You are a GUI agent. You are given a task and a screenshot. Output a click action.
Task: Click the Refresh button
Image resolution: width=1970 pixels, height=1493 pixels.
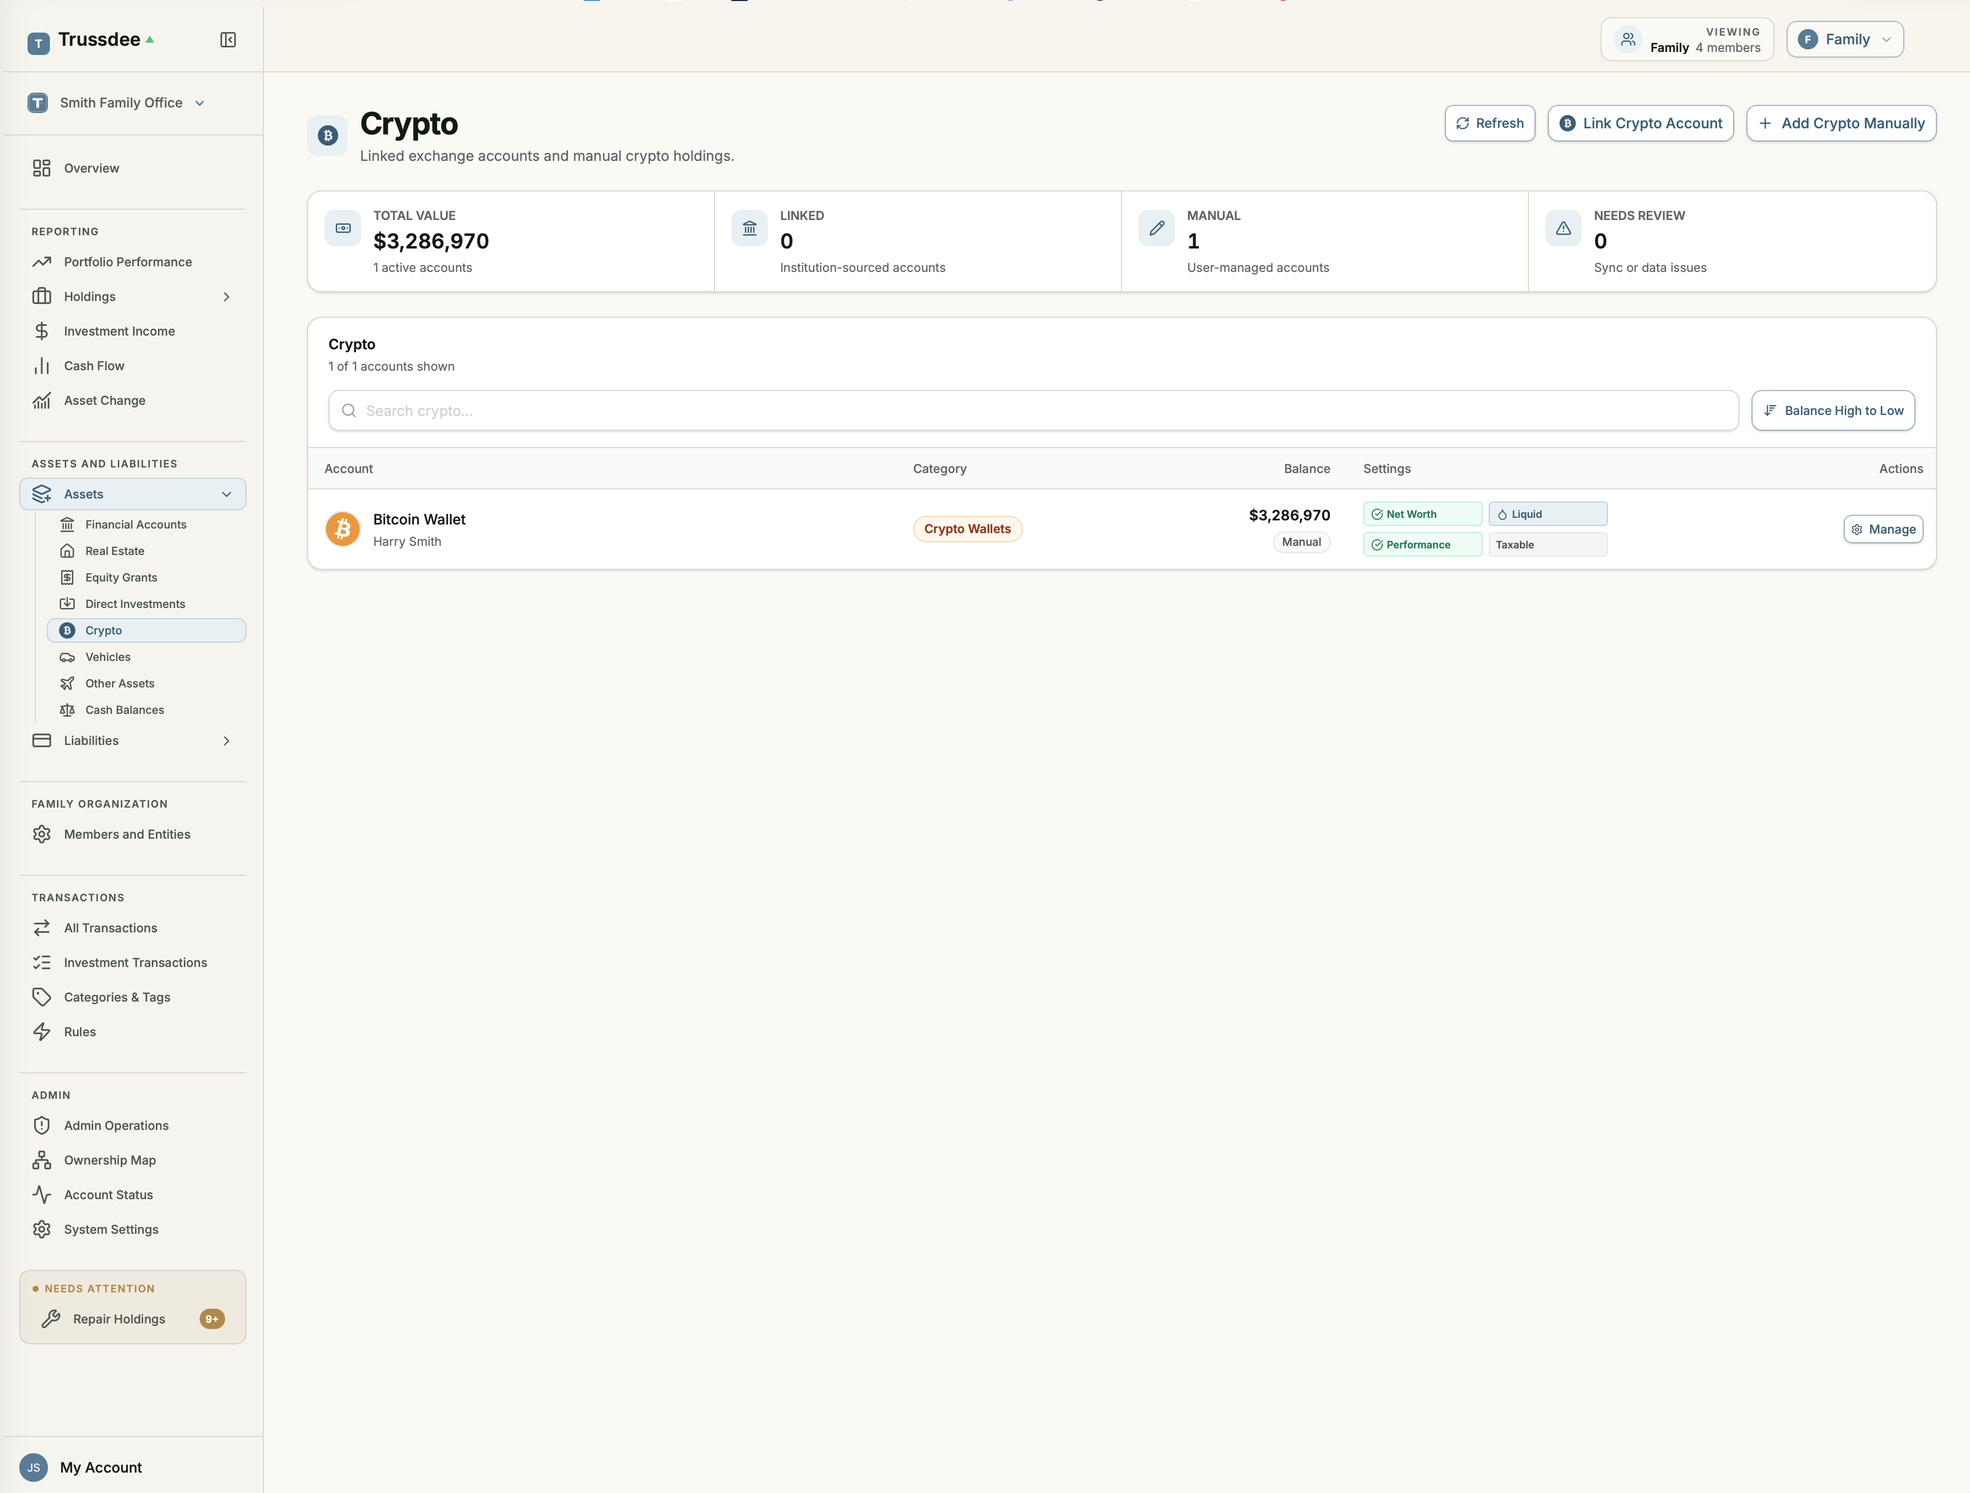[1490, 123]
